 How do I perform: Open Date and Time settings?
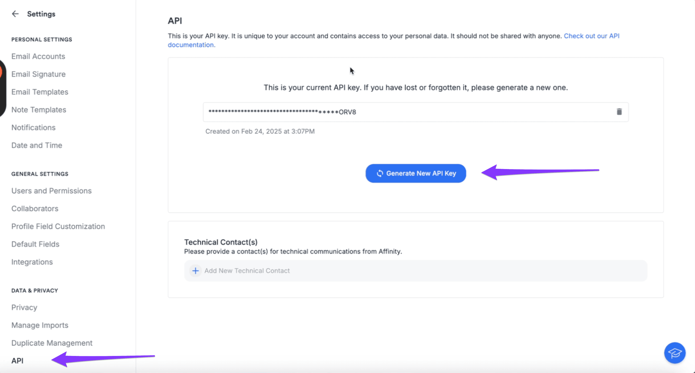pos(37,145)
